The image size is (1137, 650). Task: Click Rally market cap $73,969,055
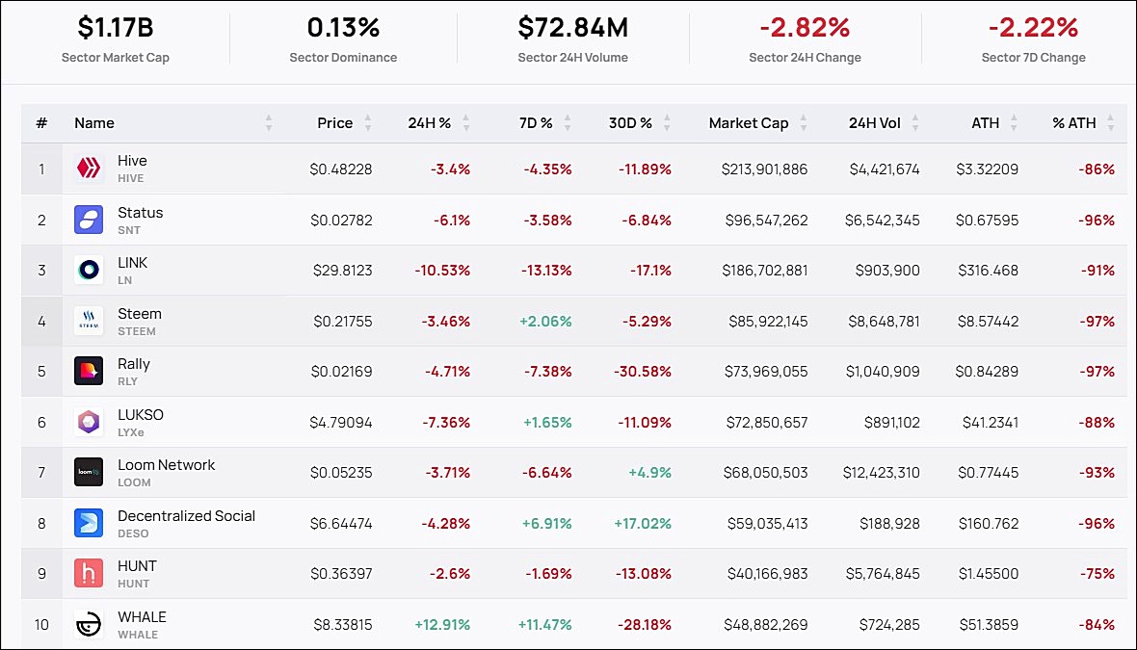click(766, 371)
